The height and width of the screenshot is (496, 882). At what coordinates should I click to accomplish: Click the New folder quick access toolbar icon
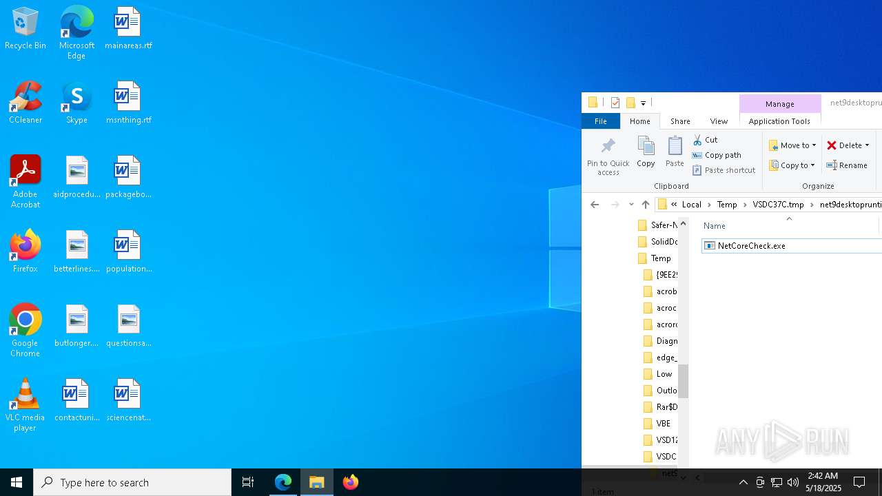tap(630, 103)
